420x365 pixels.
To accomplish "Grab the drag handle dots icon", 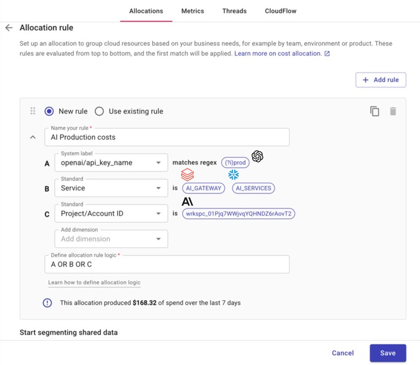I will coord(33,111).
